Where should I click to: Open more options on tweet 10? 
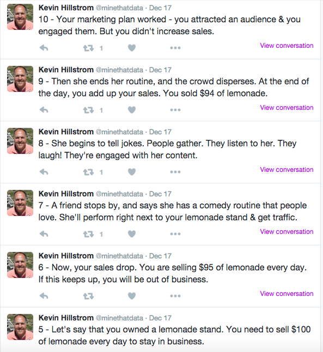(175, 48)
